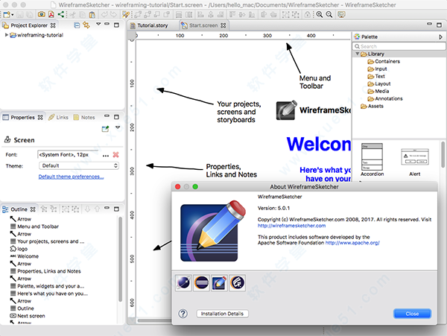Collapse the Palette with the arrow

click(440, 37)
